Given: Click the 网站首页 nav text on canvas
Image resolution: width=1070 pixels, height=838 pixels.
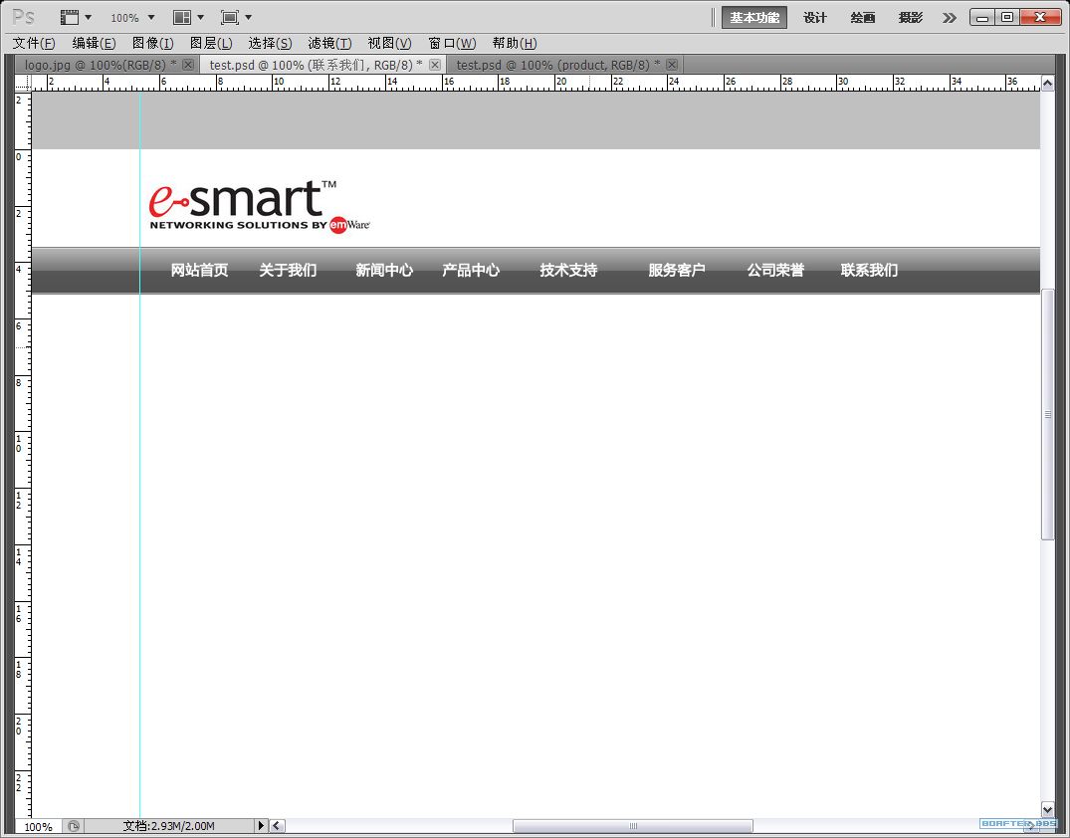Looking at the screenshot, I should [x=199, y=271].
